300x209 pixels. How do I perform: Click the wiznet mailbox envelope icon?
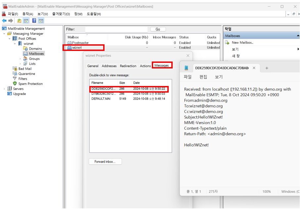(69, 47)
